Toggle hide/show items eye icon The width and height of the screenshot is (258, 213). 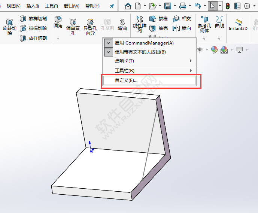coord(200,50)
